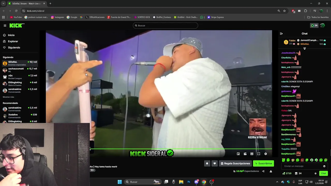Click the streak emote on the video

pos(257,127)
